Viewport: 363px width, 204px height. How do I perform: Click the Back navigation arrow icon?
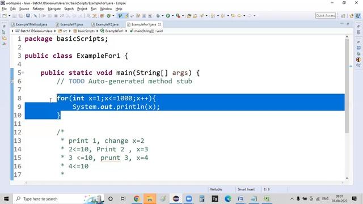tap(239, 16)
